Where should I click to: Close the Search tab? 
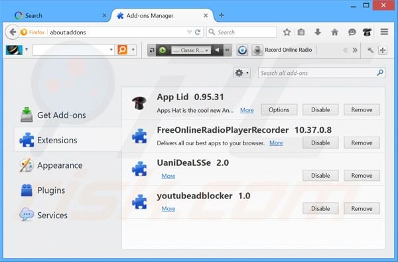click(x=104, y=15)
